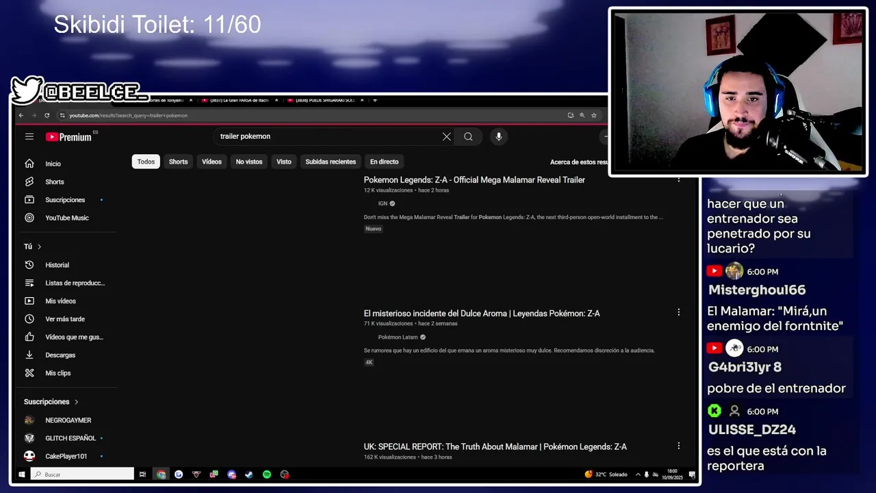Start voice search with the microphone icon
This screenshot has height=493, width=876.
[498, 136]
